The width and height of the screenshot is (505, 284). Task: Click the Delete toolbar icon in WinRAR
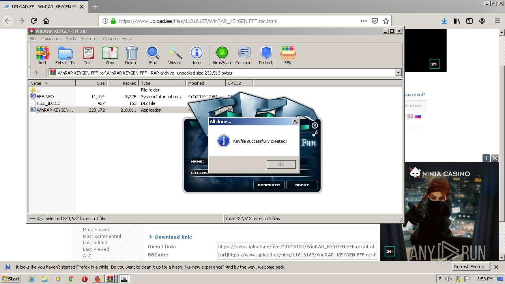131,55
